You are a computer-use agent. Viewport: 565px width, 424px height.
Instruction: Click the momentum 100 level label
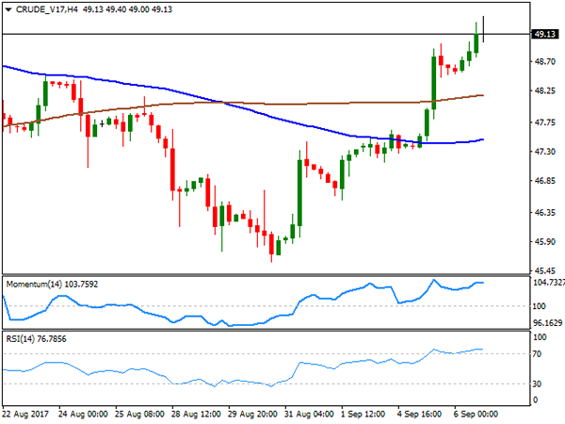tap(539, 306)
